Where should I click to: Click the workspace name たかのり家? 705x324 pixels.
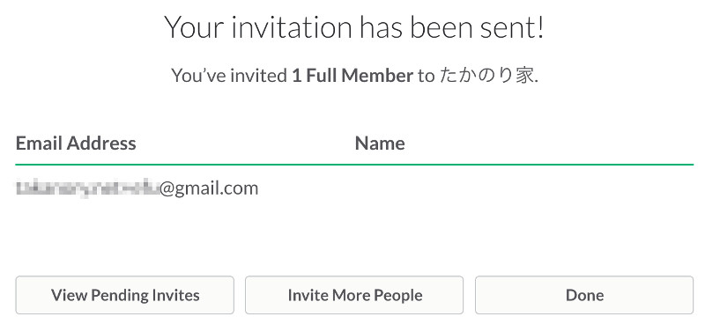coord(486,76)
